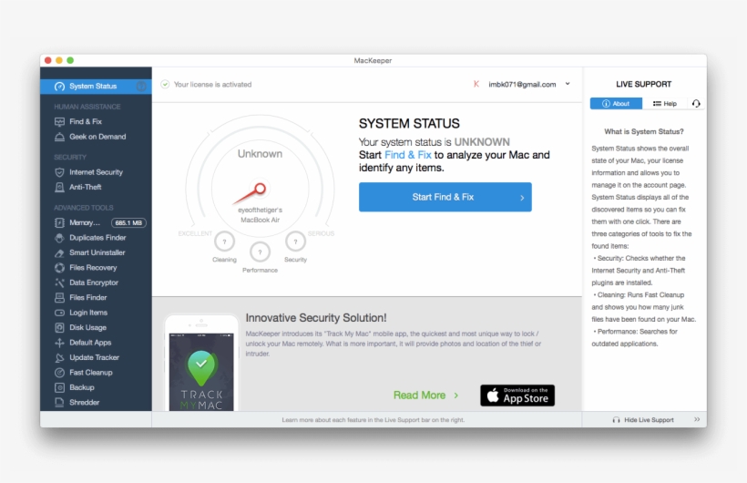Open Duplicates Finder icon
Image resolution: width=747 pixels, height=483 pixels.
[59, 238]
